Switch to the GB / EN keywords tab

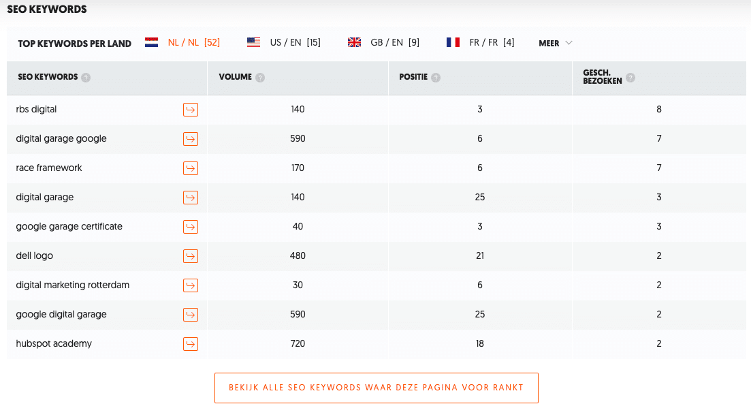(383, 43)
